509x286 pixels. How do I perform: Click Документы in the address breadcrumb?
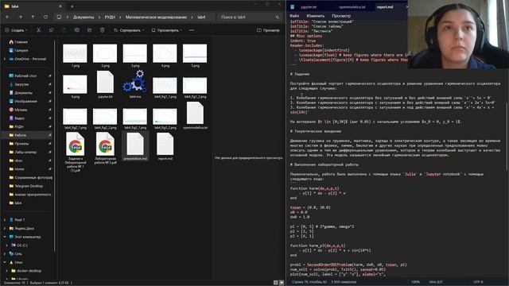(84, 17)
